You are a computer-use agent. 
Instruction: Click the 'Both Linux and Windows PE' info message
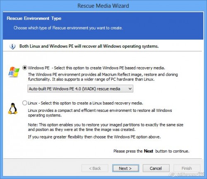[89, 46]
